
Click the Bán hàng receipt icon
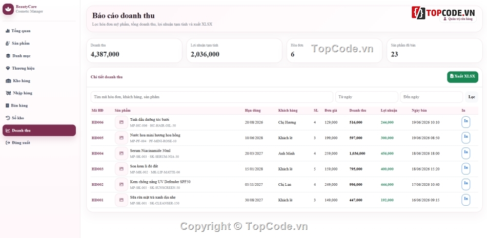coord(8,105)
